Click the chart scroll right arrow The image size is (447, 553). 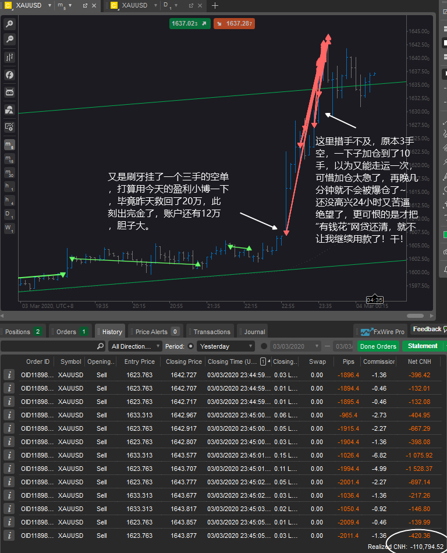click(432, 316)
